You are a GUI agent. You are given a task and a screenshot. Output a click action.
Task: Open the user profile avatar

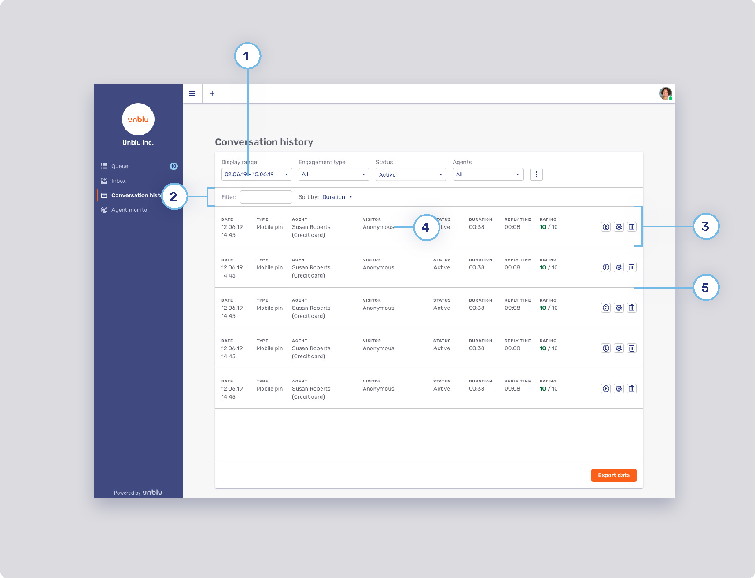pos(665,93)
